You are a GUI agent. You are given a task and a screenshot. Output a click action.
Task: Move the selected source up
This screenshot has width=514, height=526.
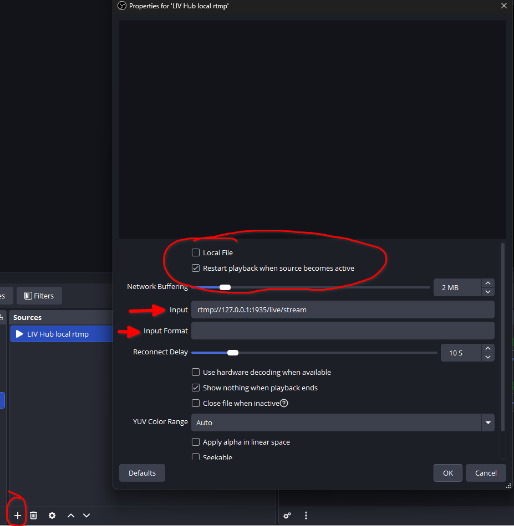point(70,515)
